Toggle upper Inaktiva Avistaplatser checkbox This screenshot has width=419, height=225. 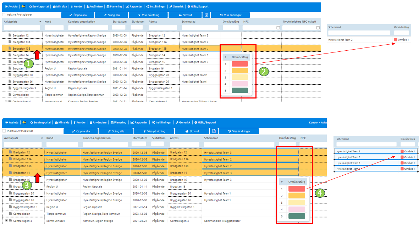coord(4,15)
